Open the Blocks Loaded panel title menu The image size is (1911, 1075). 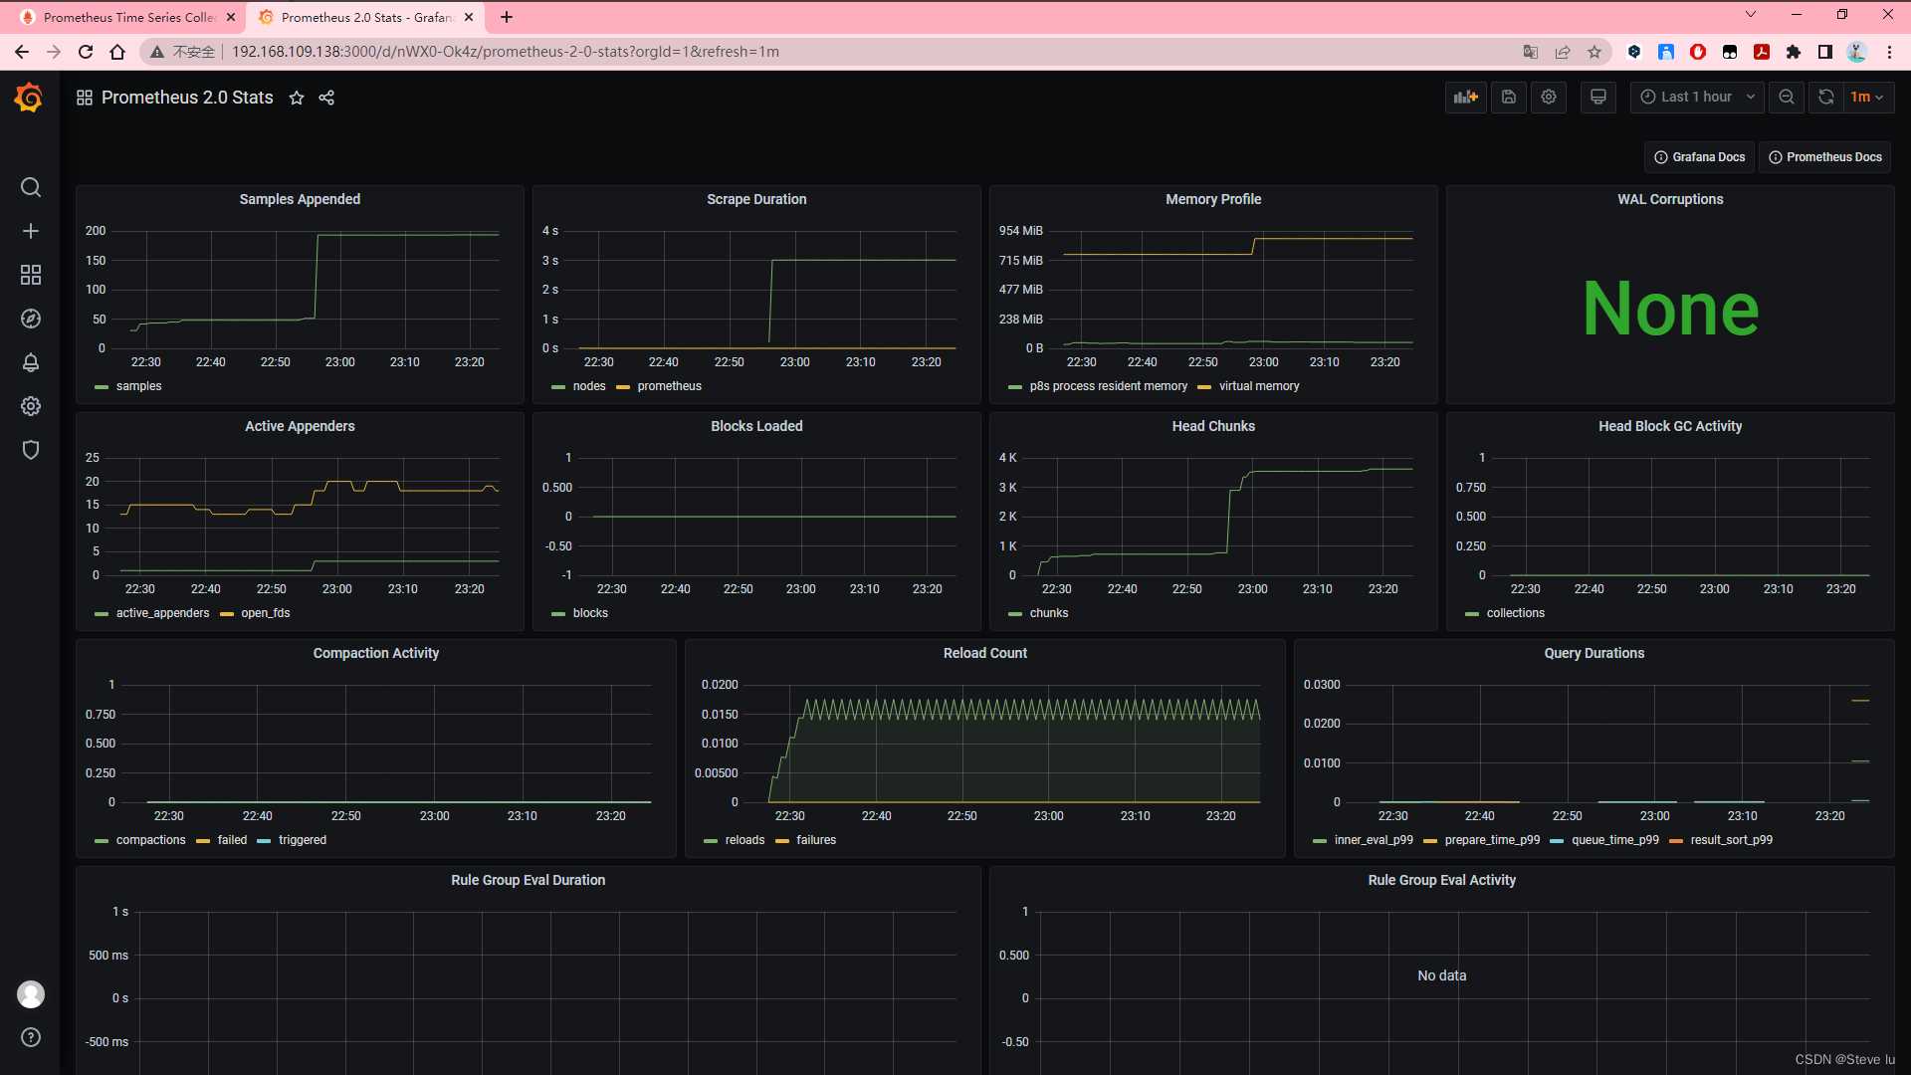tap(756, 426)
